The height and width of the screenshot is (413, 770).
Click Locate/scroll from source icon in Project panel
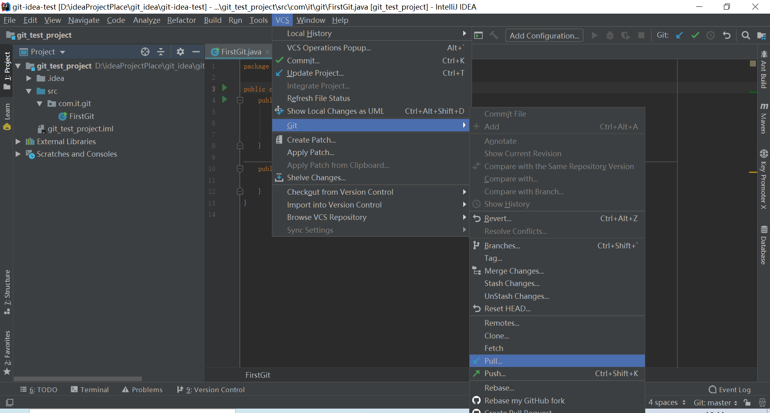(145, 52)
